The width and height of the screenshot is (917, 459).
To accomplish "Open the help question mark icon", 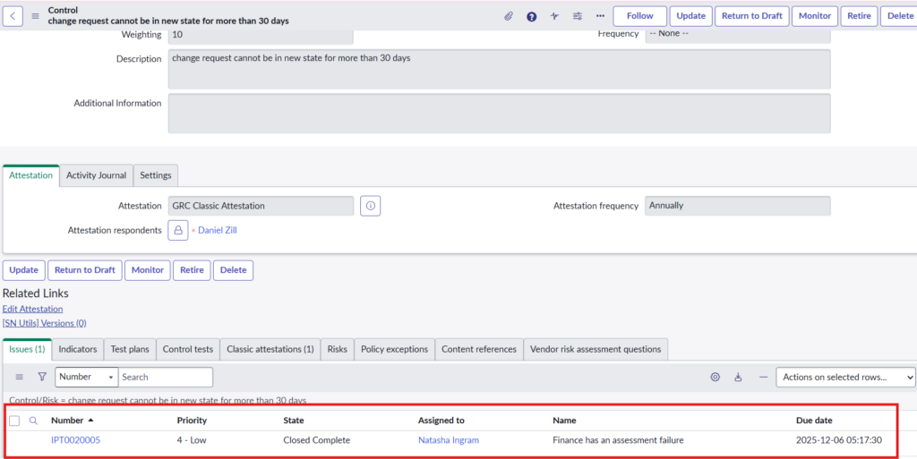I will [x=532, y=16].
